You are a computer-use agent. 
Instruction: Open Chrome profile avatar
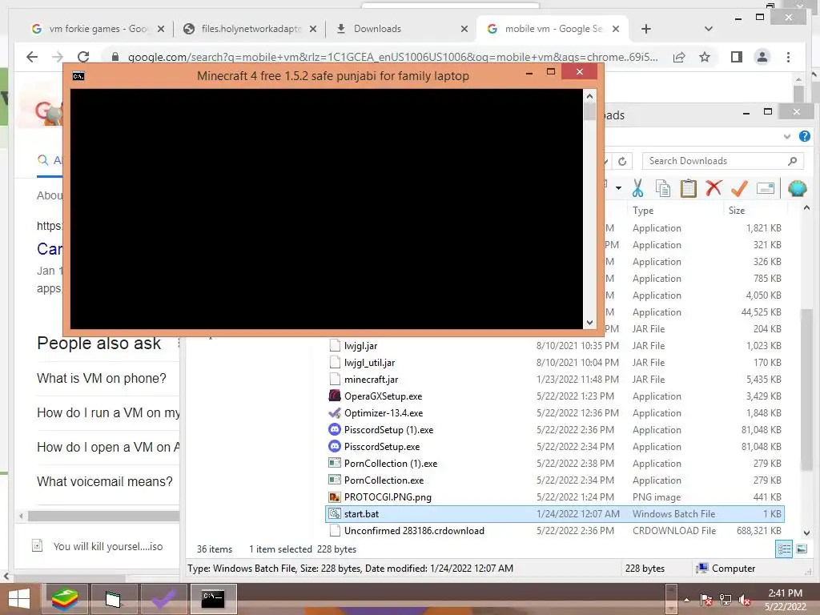click(762, 57)
